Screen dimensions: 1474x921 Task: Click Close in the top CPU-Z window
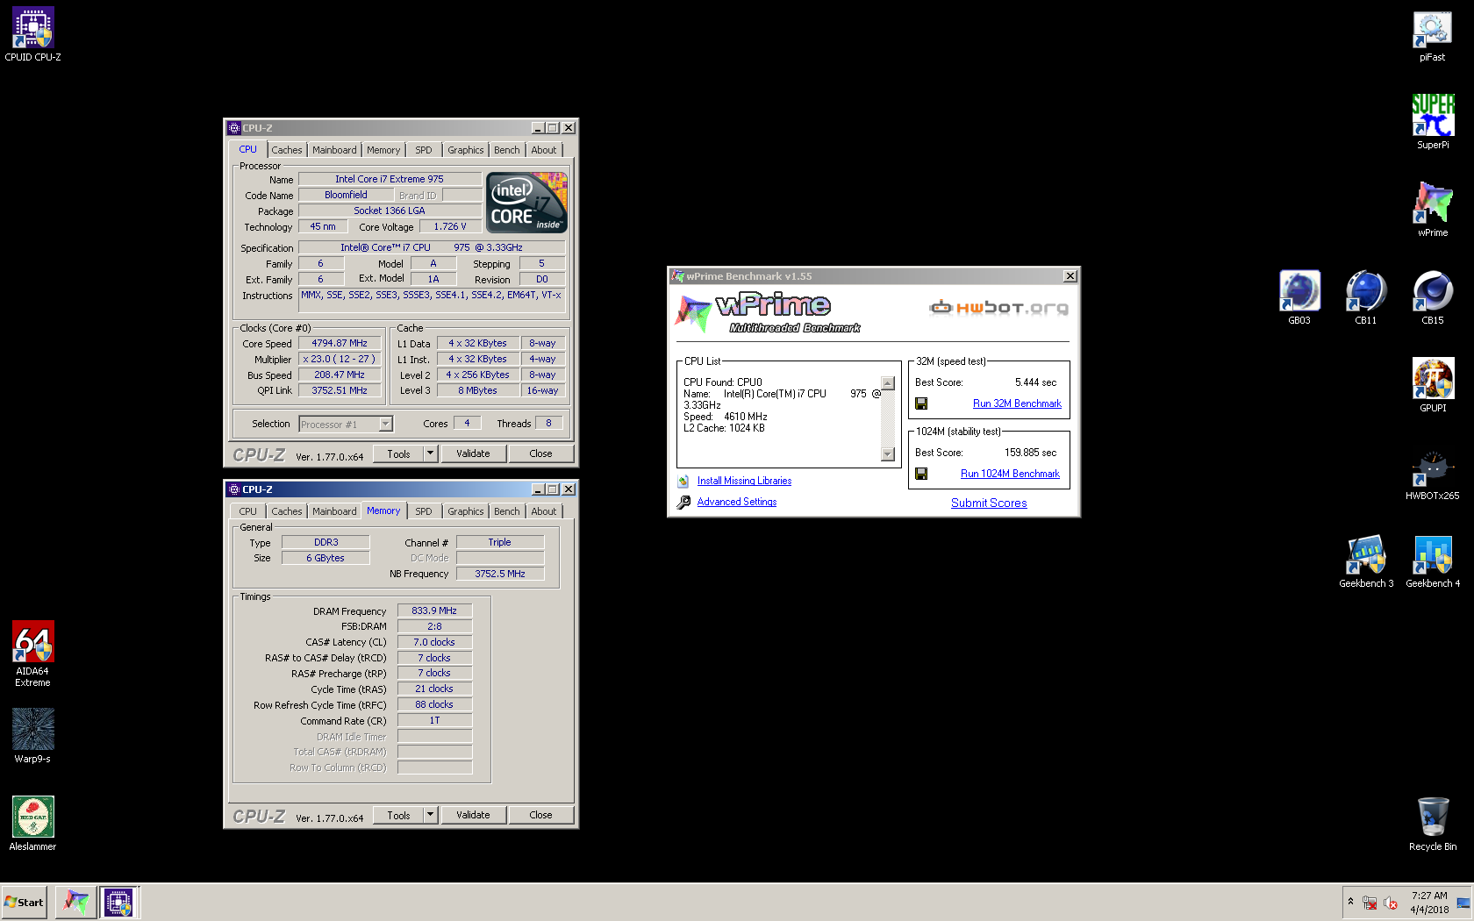540,453
